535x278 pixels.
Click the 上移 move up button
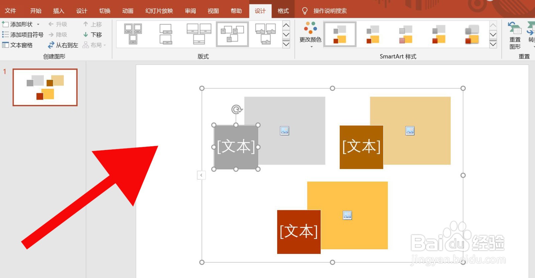pos(92,24)
